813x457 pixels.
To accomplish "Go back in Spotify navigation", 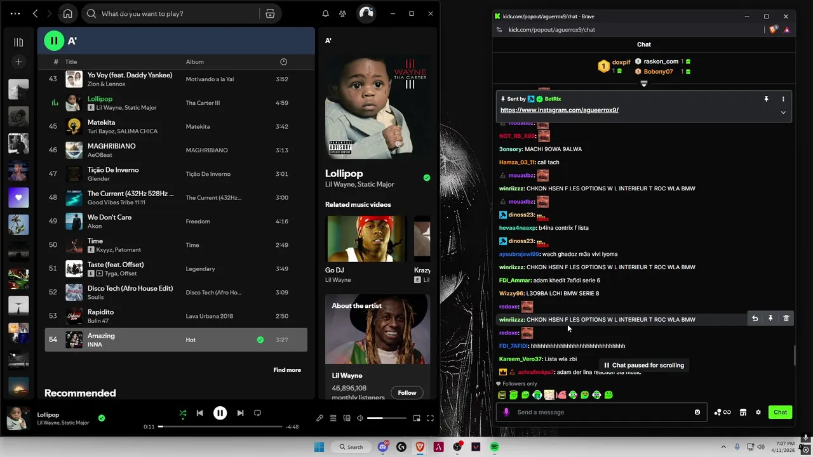I will point(36,13).
